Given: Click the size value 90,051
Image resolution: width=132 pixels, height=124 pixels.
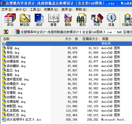Looking at the screenshot, I should [72, 84].
